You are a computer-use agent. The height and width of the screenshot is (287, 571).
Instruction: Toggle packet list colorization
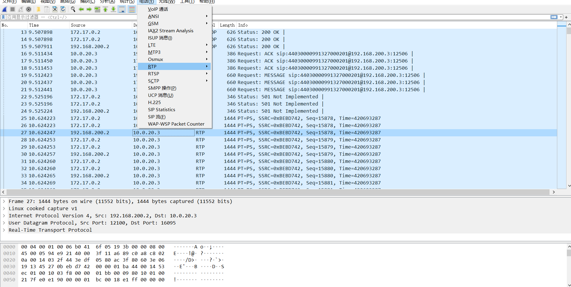click(x=132, y=10)
